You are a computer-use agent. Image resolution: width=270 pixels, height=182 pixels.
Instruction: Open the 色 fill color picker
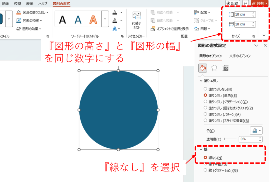256,130
